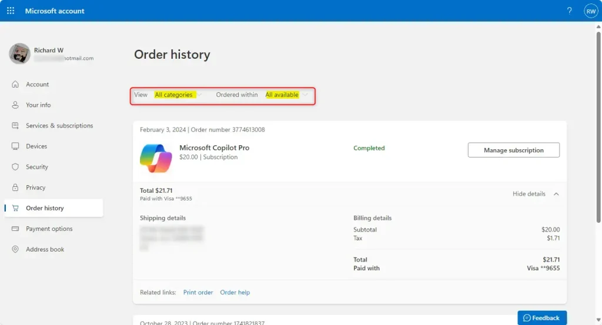Click the Completed status text
This screenshot has height=325, width=602.
click(369, 148)
